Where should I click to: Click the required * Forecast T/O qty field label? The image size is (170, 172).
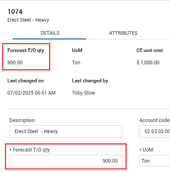pos(29,150)
